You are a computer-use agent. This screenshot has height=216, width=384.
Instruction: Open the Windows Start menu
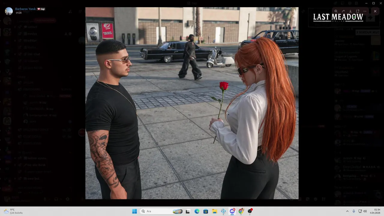click(x=134, y=211)
